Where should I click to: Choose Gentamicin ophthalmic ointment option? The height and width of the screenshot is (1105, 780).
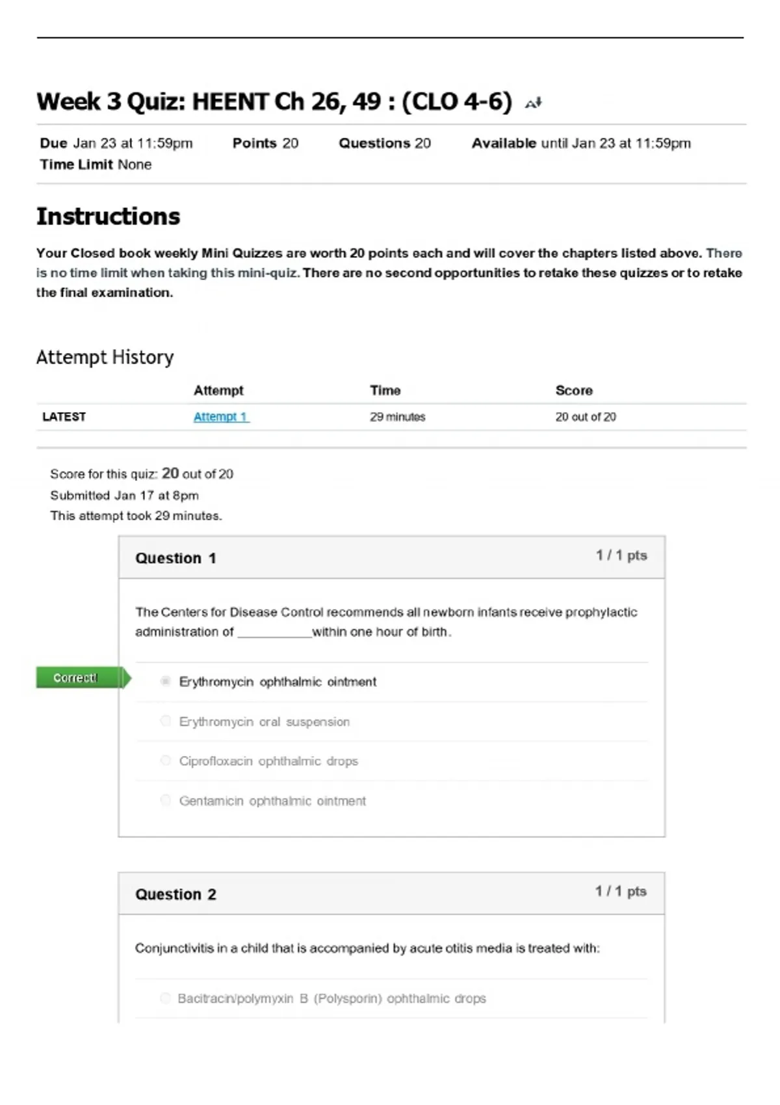(x=165, y=800)
